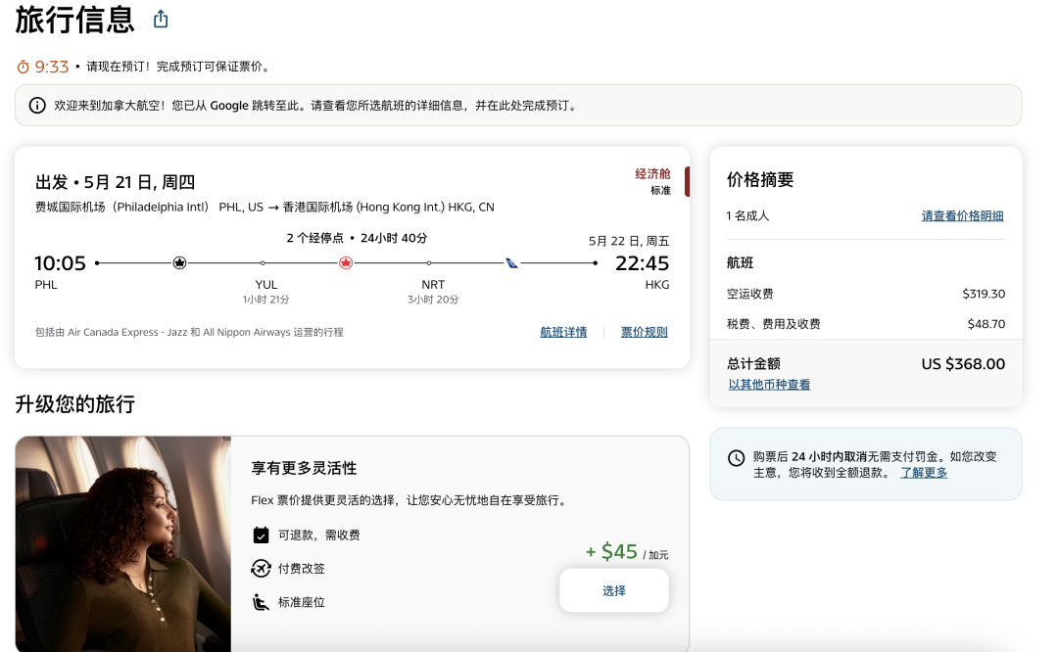1058x652 pixels.
Task: Click the standard seat icon
Action: [261, 602]
